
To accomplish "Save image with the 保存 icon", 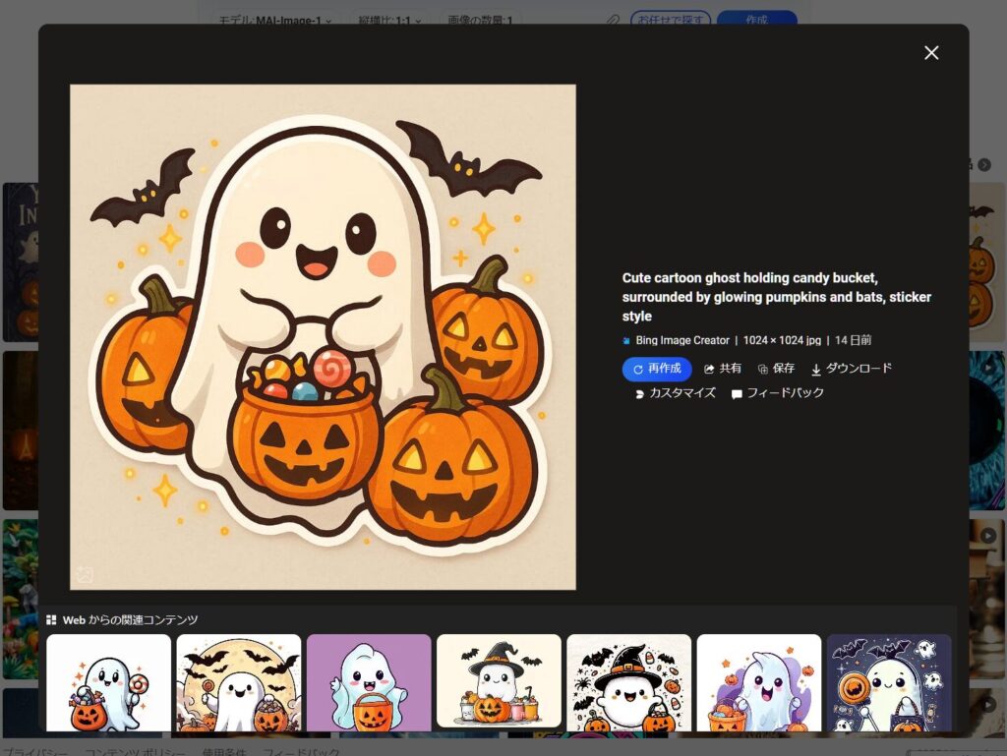I will click(776, 369).
